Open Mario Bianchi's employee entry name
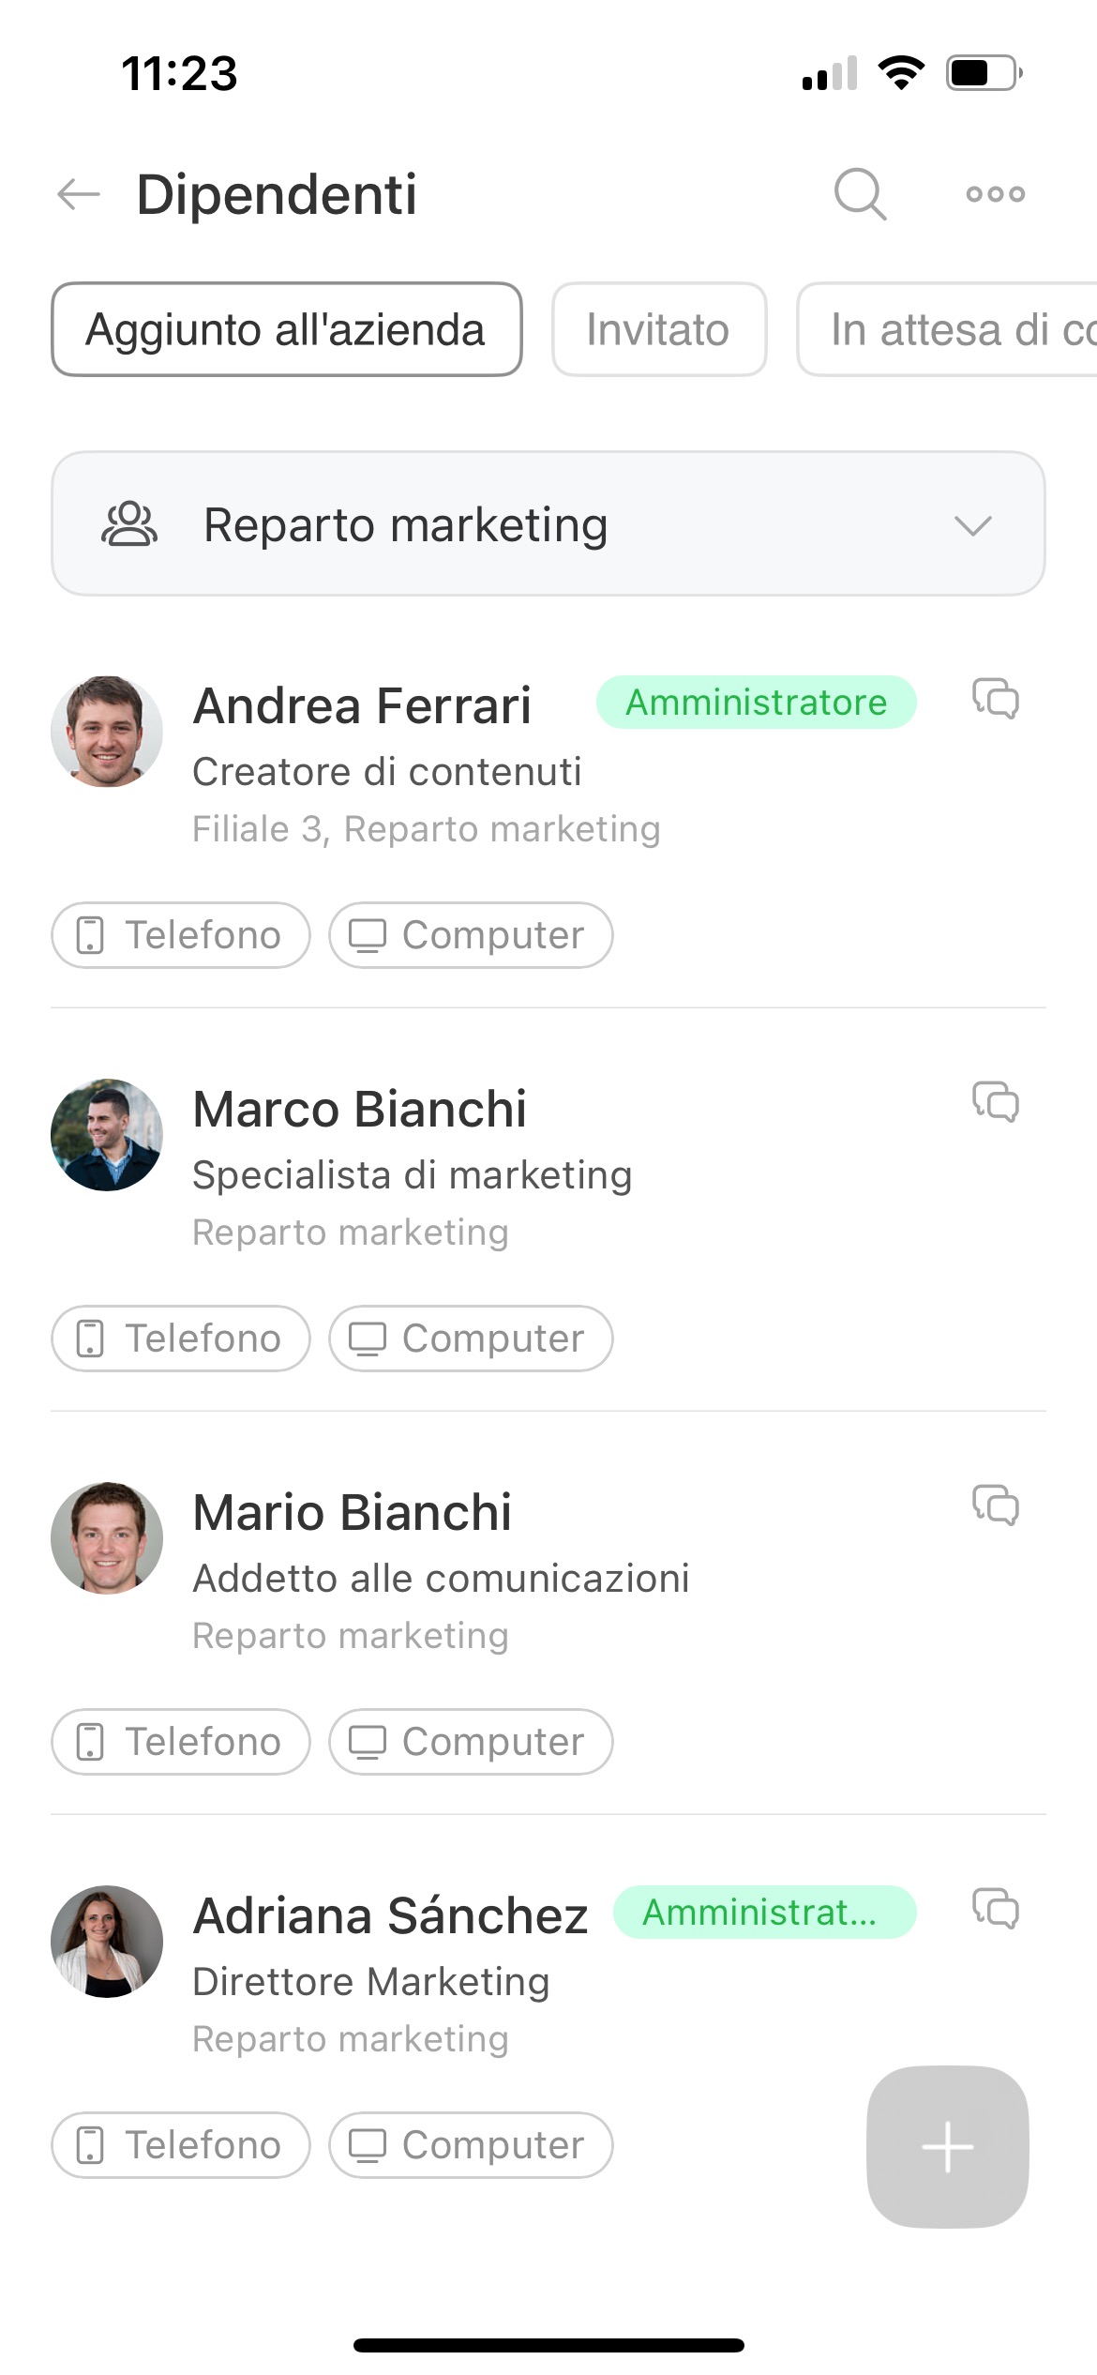The width and height of the screenshot is (1097, 2375). [353, 1513]
